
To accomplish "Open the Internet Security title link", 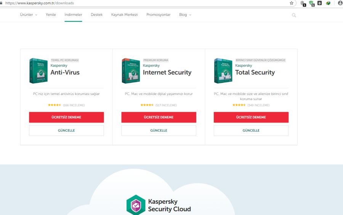I will coord(167,72).
